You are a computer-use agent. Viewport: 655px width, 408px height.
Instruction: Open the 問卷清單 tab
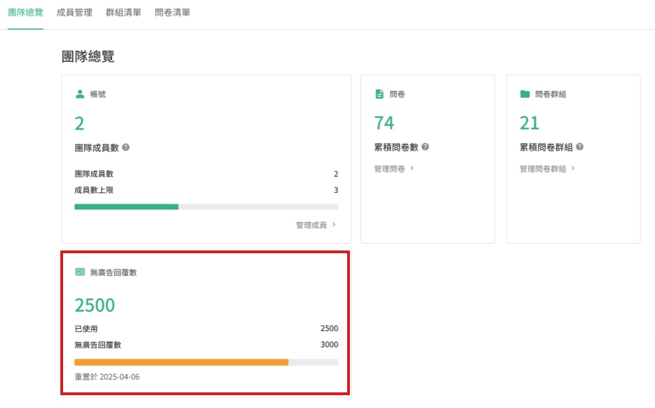172,12
